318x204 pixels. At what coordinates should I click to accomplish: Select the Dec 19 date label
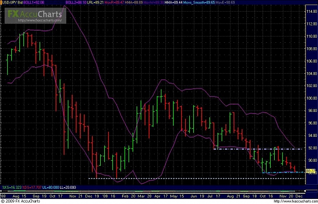[92, 196]
